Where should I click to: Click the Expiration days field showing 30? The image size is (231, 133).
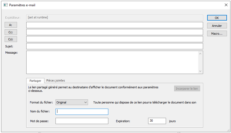coord(157,121)
